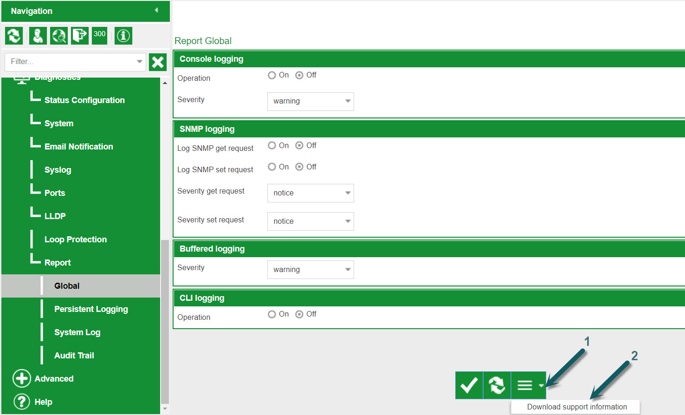Open System Log page
The height and width of the screenshot is (415, 685).
click(78, 332)
